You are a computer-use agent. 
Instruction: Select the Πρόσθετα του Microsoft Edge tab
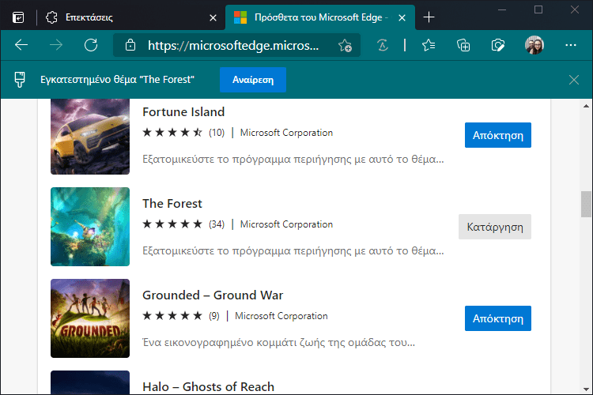point(321,17)
